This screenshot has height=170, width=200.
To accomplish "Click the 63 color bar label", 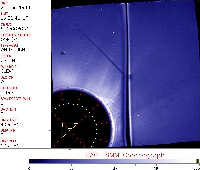I will (72, 168).
